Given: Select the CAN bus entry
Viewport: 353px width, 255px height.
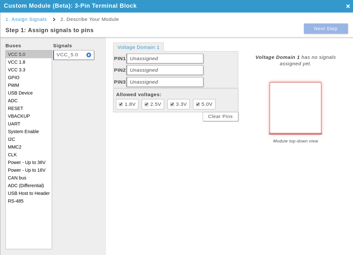Looking at the screenshot, I should (x=29, y=178).
